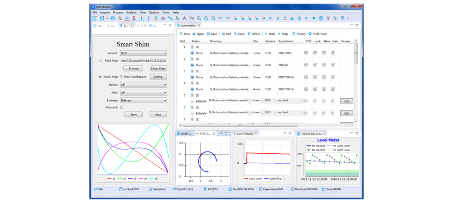Click the Browse button
This screenshot has height=203, width=453.
[134, 69]
